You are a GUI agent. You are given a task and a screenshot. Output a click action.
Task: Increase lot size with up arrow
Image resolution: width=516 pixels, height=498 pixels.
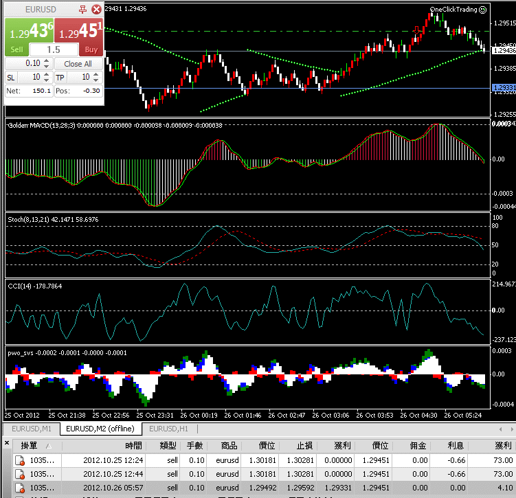47,60
